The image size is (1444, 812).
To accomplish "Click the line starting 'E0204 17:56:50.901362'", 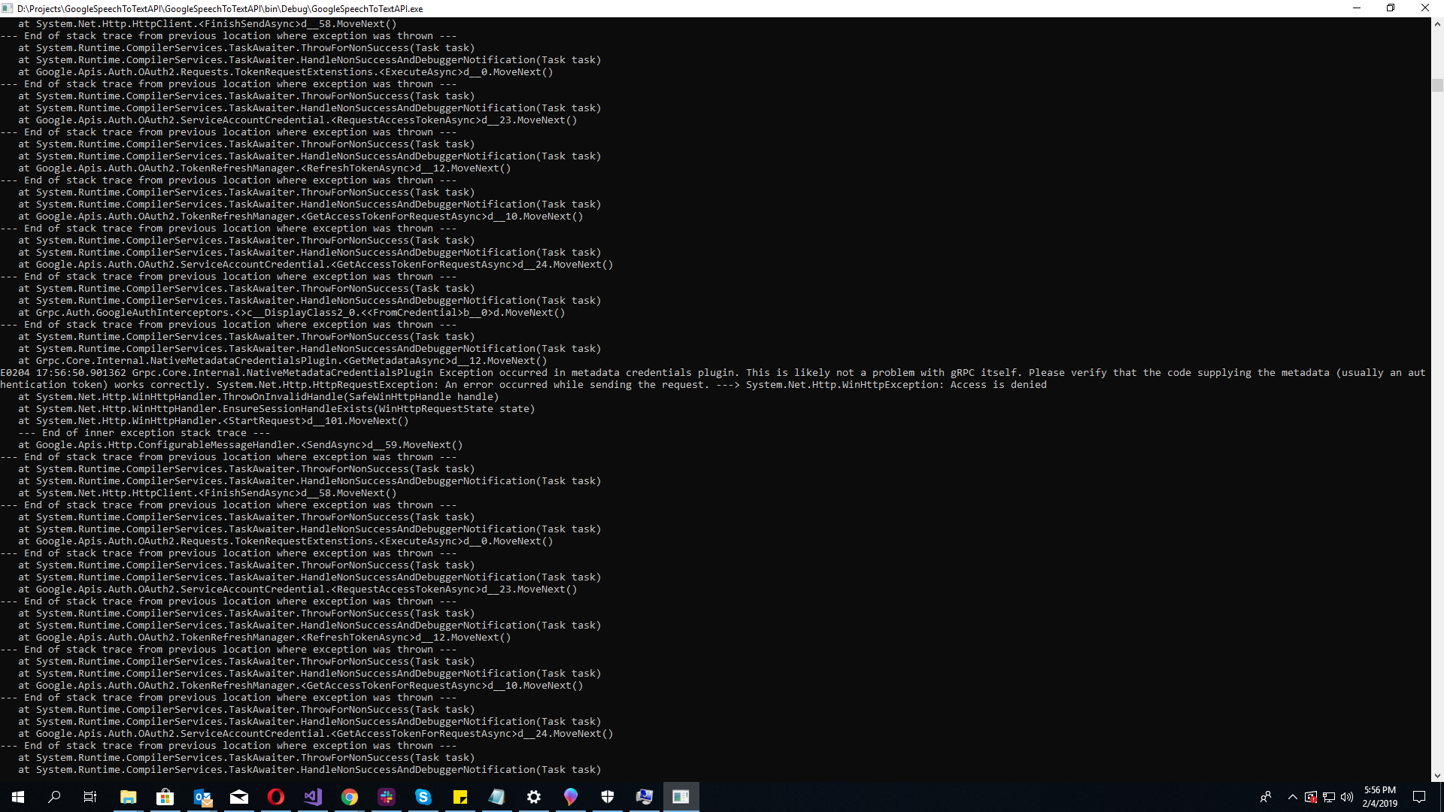I will [x=713, y=373].
